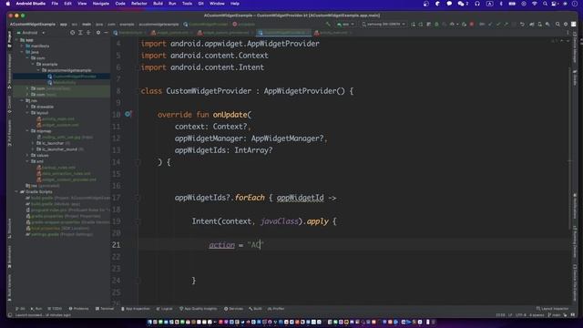Expand the manifests folder
This screenshot has height=328, width=583.
(x=22, y=46)
